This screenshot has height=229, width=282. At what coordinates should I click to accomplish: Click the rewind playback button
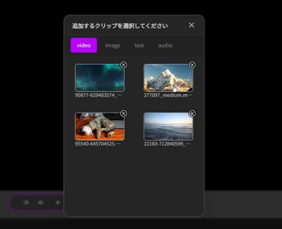[41, 203]
